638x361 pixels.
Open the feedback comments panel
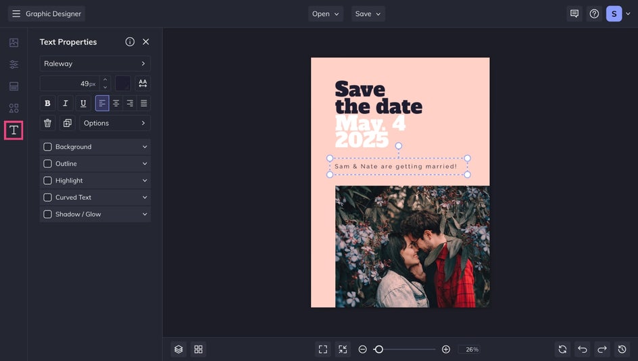click(x=574, y=13)
